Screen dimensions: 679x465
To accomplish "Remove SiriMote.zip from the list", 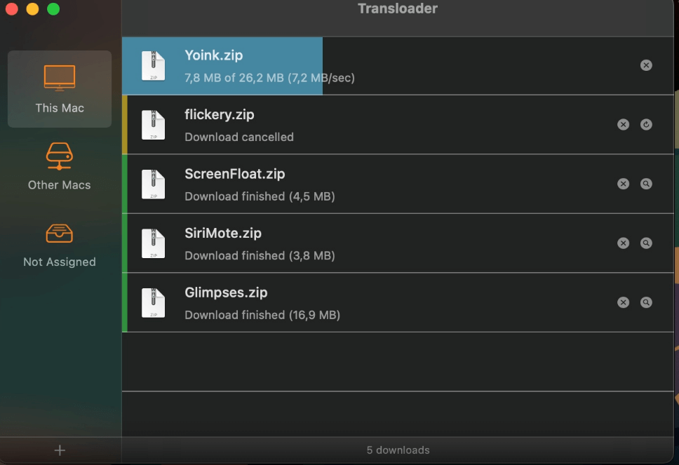I will click(x=623, y=243).
